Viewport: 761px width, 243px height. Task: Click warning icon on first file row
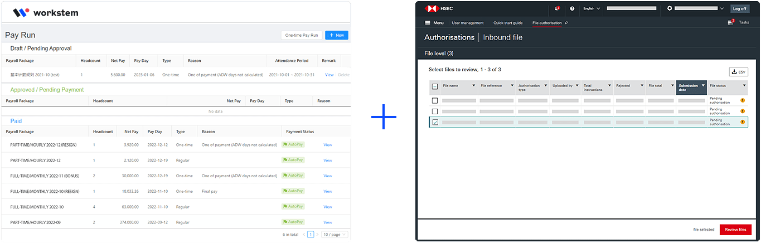pyautogui.click(x=743, y=101)
